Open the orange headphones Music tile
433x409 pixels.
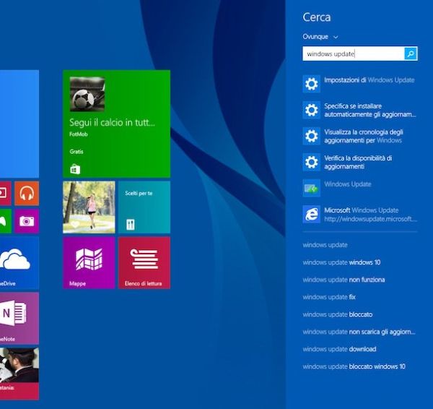(x=27, y=194)
